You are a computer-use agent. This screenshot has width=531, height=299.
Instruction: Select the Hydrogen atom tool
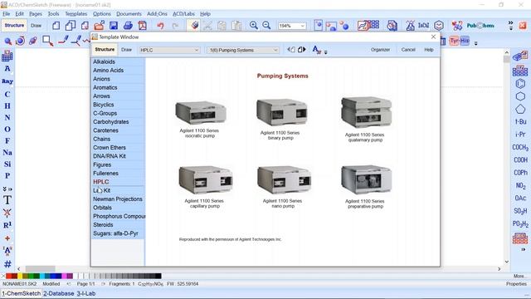pyautogui.click(x=7, y=105)
